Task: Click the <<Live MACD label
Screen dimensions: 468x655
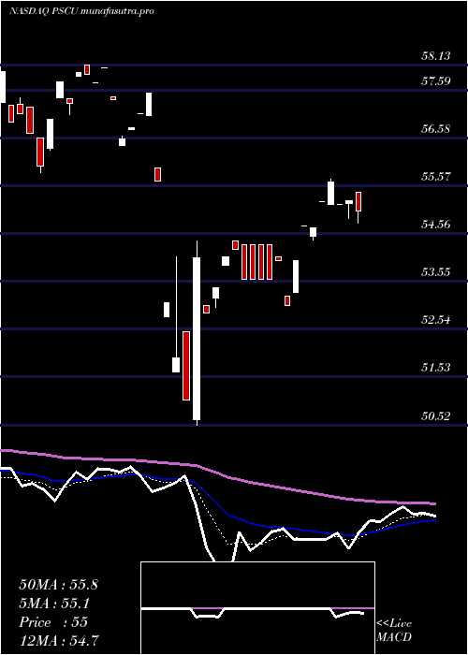Action: coord(394,631)
